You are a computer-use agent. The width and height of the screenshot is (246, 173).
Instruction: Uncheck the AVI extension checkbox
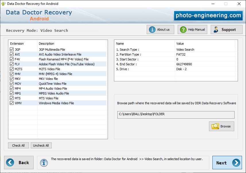click(x=11, y=54)
